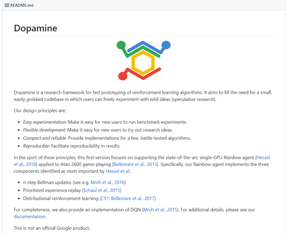Click the Reproducible bullet item text

coord(72,146)
